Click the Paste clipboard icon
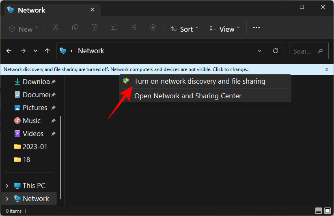The height and width of the screenshot is (216, 334). [95, 28]
